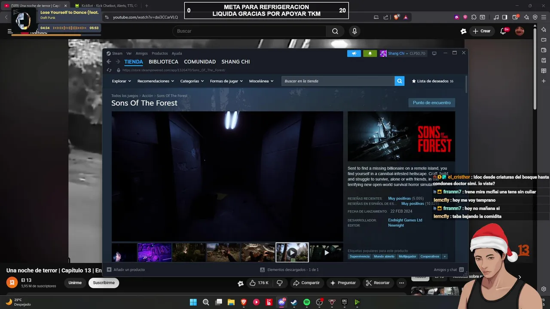The width and height of the screenshot is (550, 309).
Task: Click the Compartir button
Action: pos(306,283)
